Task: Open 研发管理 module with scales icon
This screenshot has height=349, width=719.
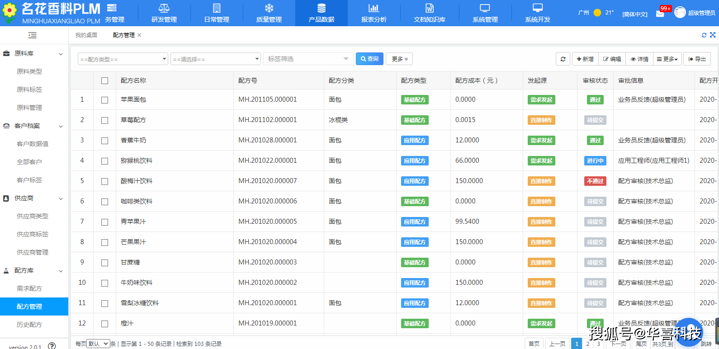Action: pos(164,13)
